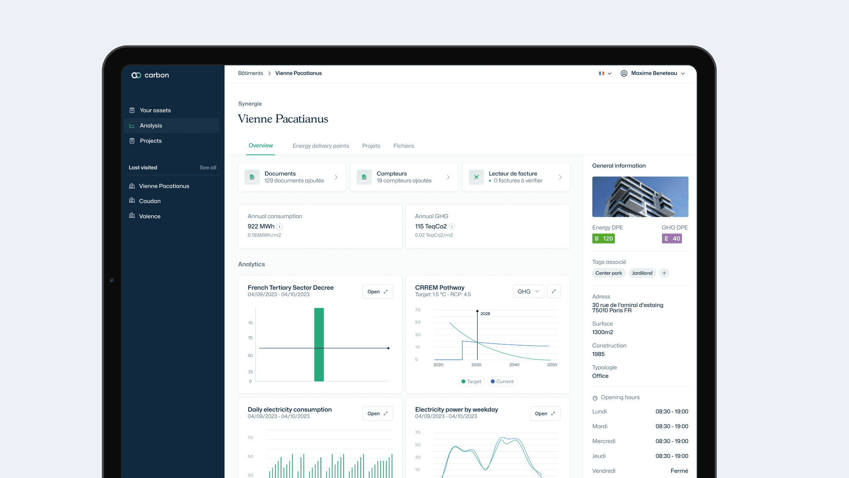Open the French Tertiary Sector Decree chart
849x478 pixels.
click(377, 292)
